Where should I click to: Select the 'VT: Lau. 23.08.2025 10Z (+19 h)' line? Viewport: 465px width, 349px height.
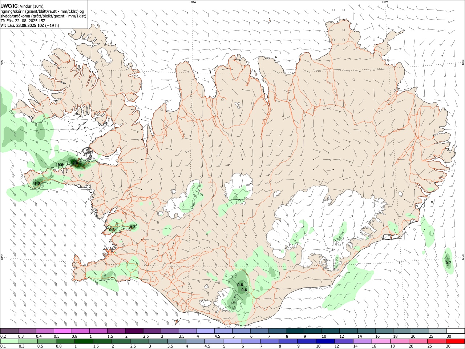[x=30, y=25]
